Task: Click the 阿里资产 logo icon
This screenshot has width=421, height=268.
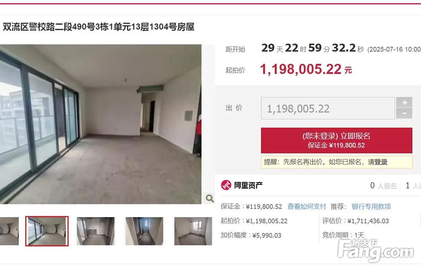Action: 226,185
